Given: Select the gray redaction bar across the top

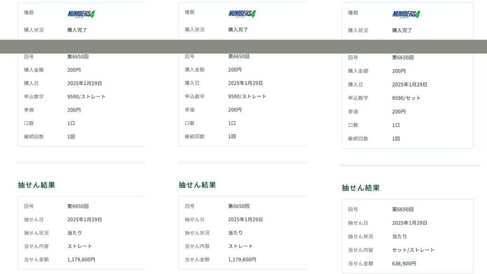Looking at the screenshot, I should click(x=243, y=46).
